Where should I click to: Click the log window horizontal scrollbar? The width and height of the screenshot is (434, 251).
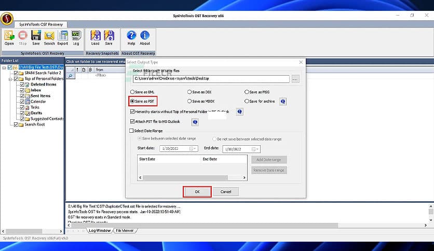[x=204, y=225]
